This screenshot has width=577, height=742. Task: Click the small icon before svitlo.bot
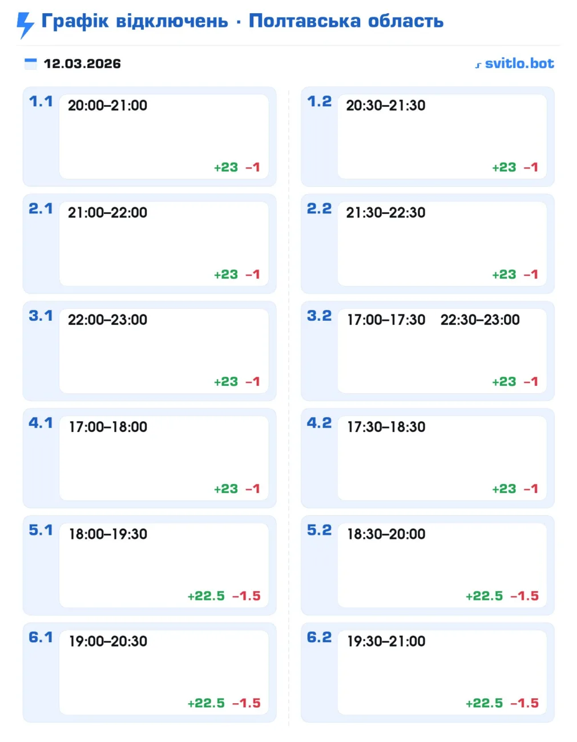[478, 65]
